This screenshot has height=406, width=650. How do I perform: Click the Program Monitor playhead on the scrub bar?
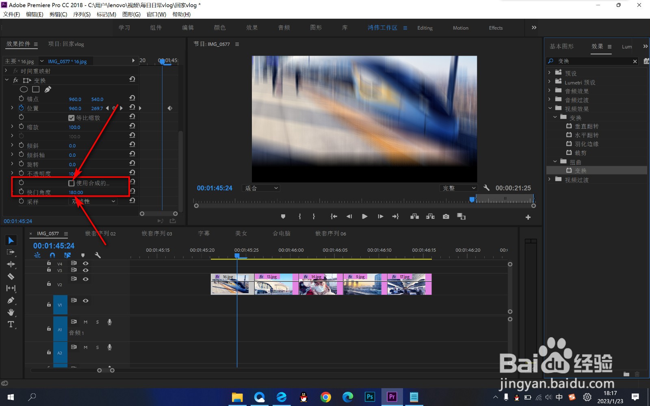coord(472,199)
